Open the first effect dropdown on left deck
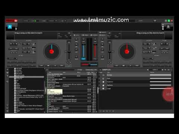This screenshot has height=134, width=179. coord(26,44)
